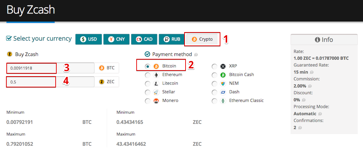Click the dollar icon on USD button
The width and height of the screenshot is (363, 154).
pos(83,39)
